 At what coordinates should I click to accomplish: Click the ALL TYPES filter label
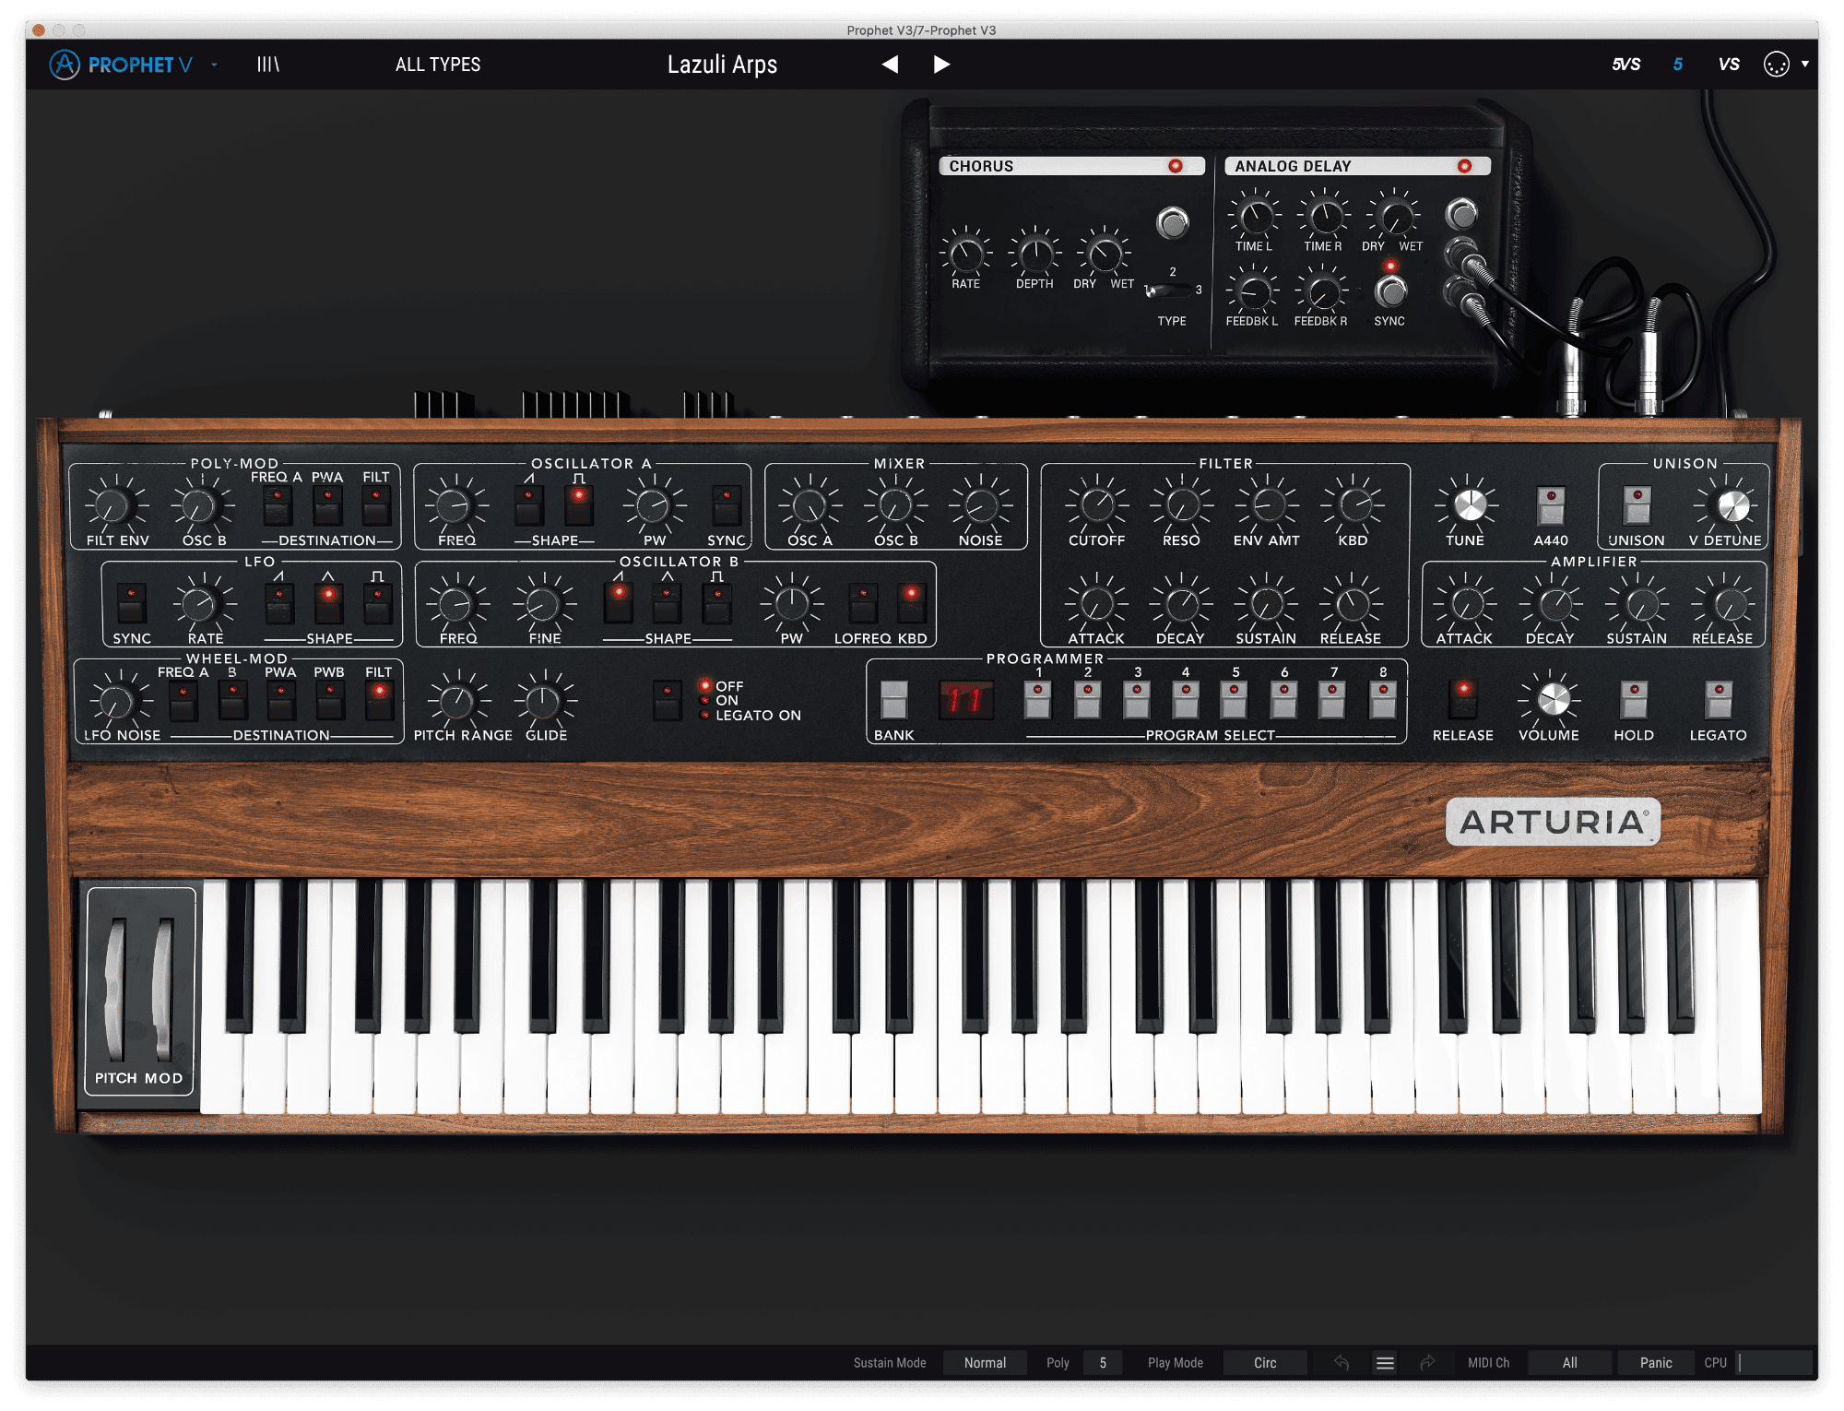point(438,65)
